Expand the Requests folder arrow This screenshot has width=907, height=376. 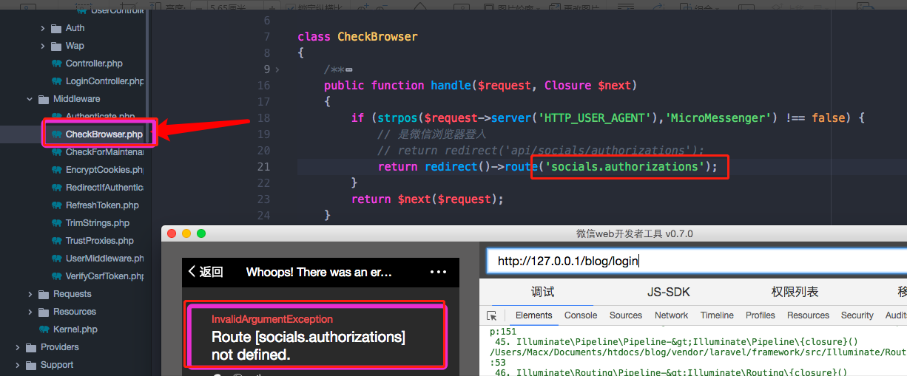pos(30,294)
